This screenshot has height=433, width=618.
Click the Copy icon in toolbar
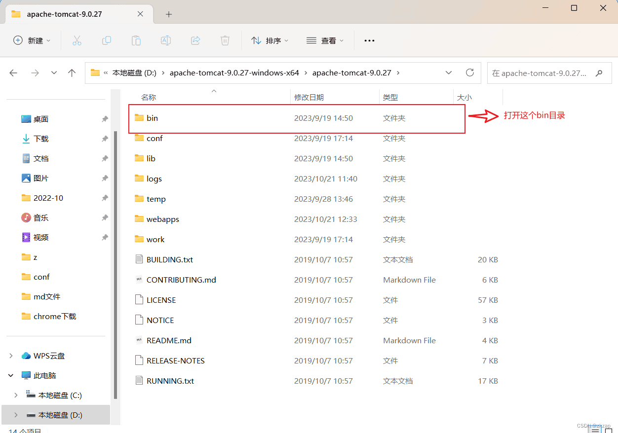click(107, 40)
